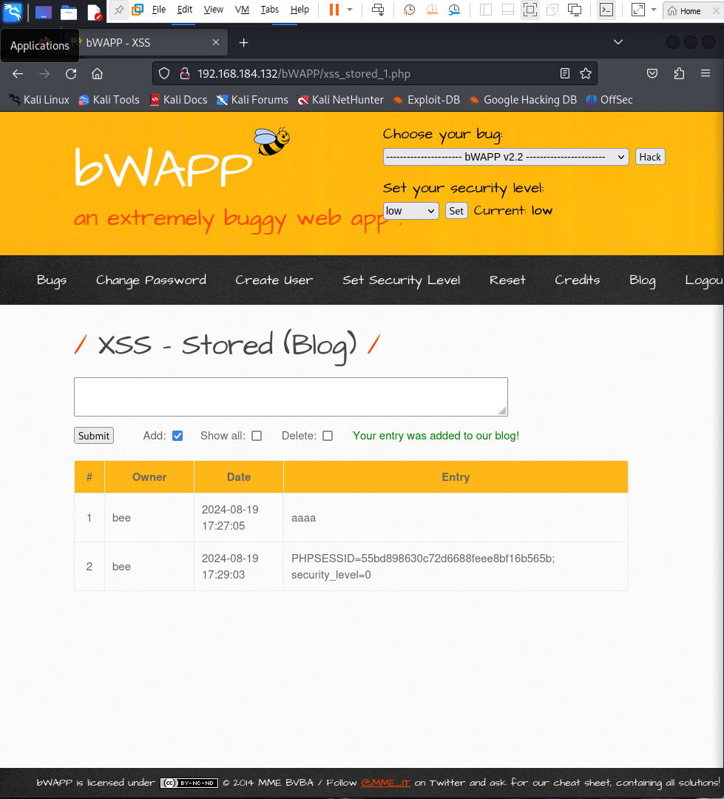
Task: Close the bWAPP - XSS tab
Action: [x=216, y=42]
